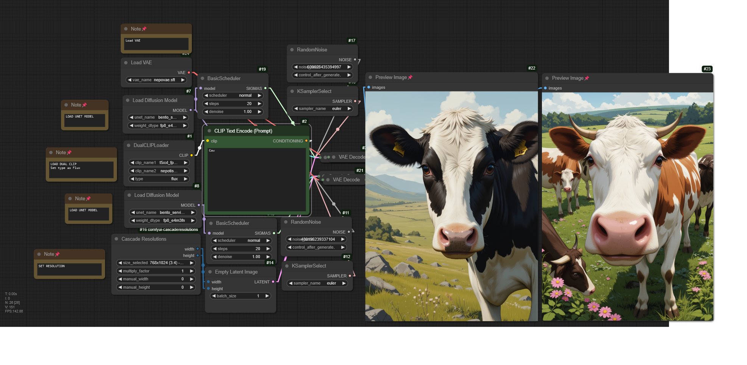Click the #19 badge above BasicScheduler

pyautogui.click(x=262, y=69)
